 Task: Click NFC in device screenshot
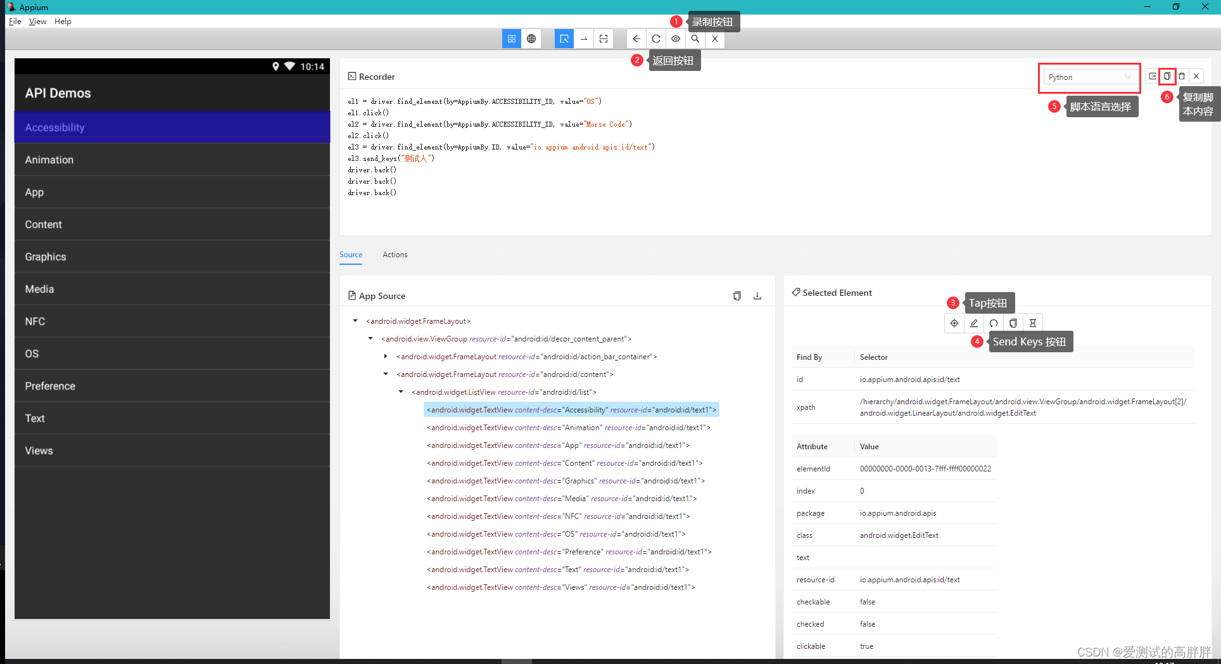tap(172, 321)
